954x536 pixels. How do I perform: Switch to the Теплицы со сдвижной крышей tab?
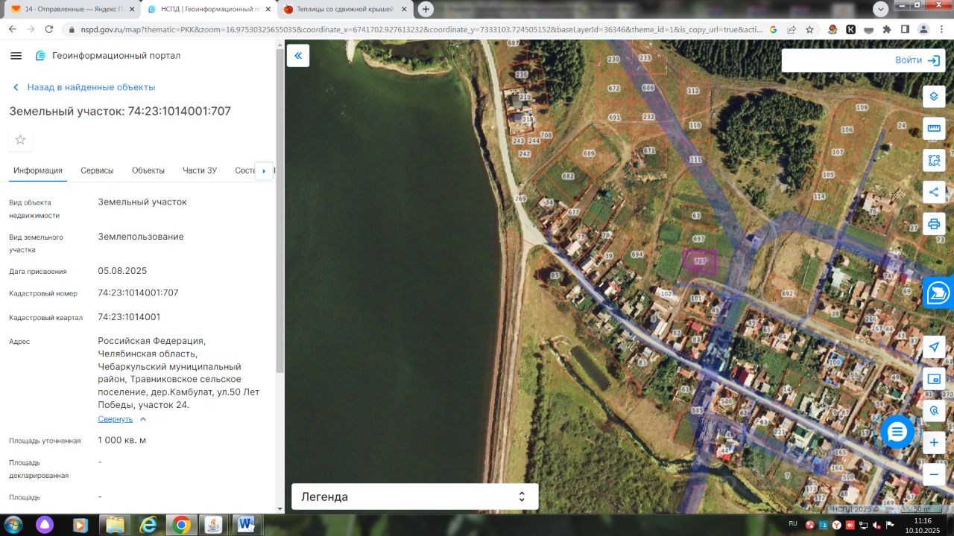click(343, 9)
